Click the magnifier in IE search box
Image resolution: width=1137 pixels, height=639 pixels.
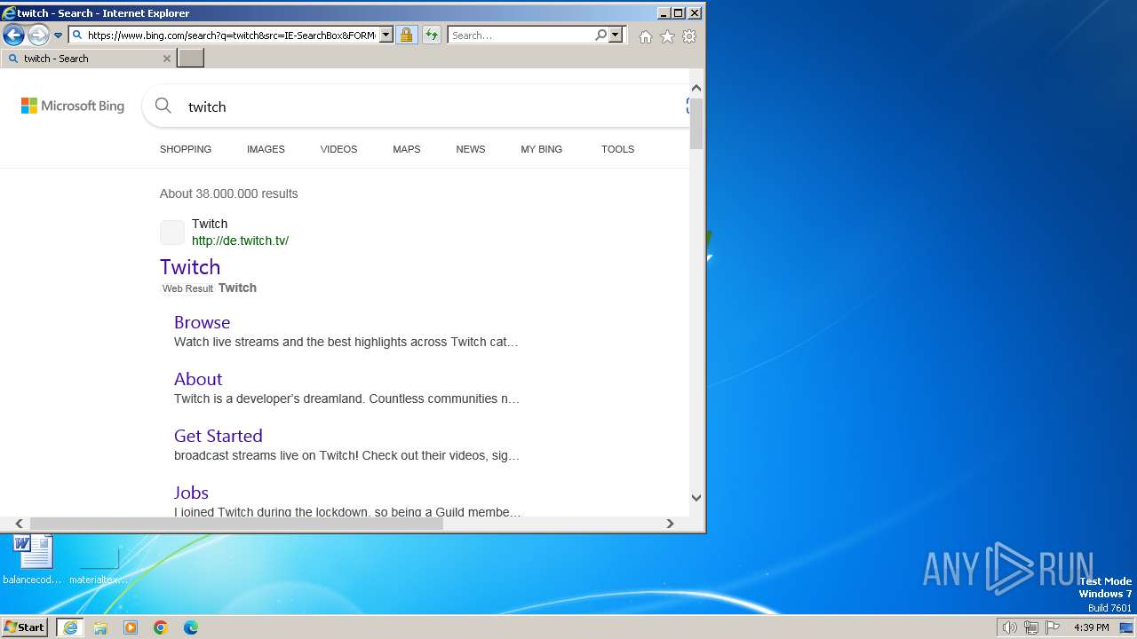pyautogui.click(x=601, y=35)
